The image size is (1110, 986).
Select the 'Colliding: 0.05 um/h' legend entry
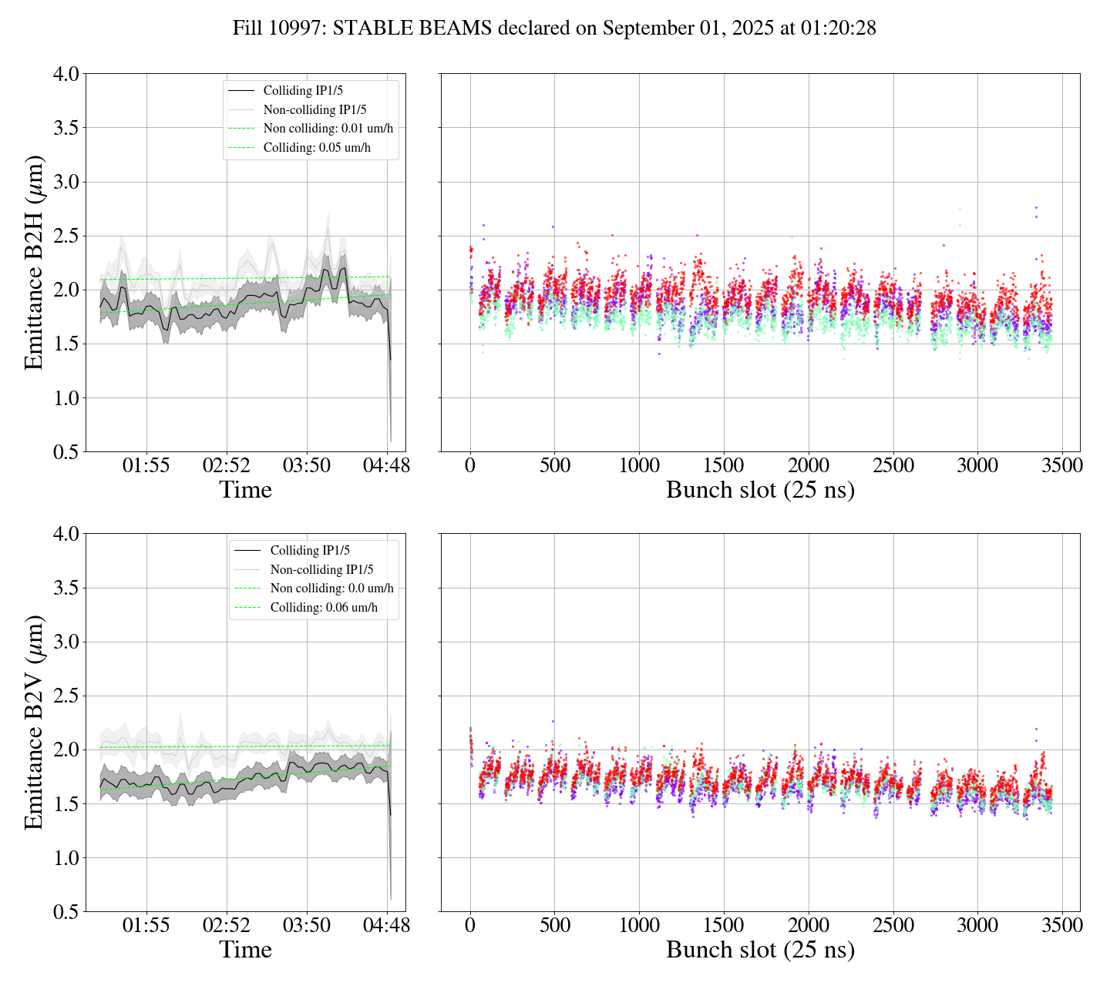[317, 148]
